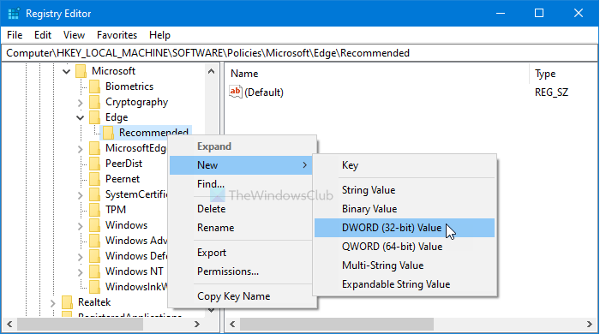Click the registry path address bar
Viewport: 600px width, 334px height.
pos(300,53)
